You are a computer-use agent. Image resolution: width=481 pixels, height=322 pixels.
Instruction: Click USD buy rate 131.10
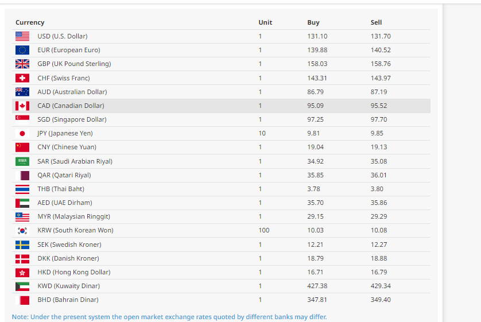tap(317, 36)
